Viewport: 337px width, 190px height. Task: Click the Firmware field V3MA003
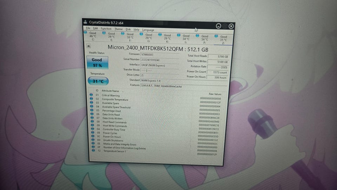click(x=160, y=55)
